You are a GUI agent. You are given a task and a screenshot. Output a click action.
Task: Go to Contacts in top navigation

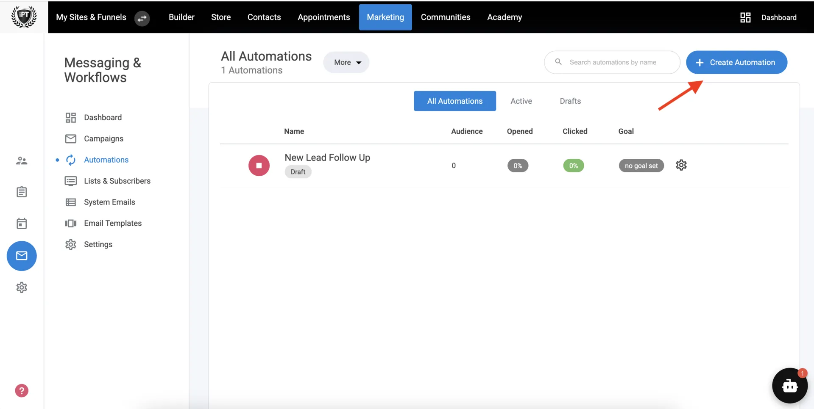(x=264, y=17)
